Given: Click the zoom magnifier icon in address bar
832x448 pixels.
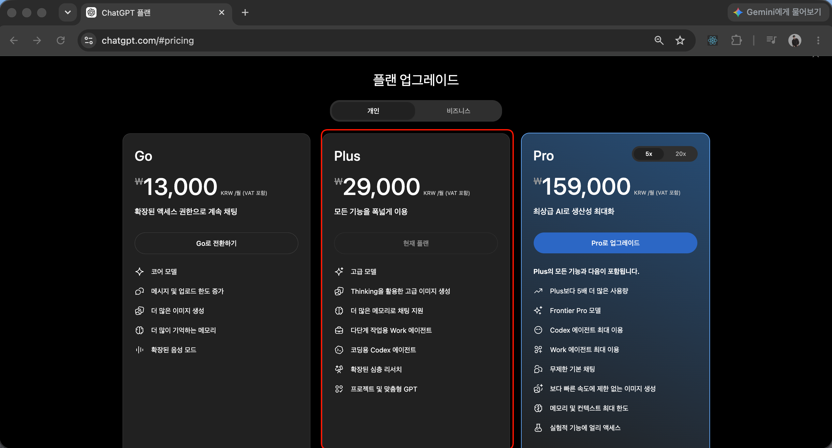Looking at the screenshot, I should pyautogui.click(x=659, y=40).
